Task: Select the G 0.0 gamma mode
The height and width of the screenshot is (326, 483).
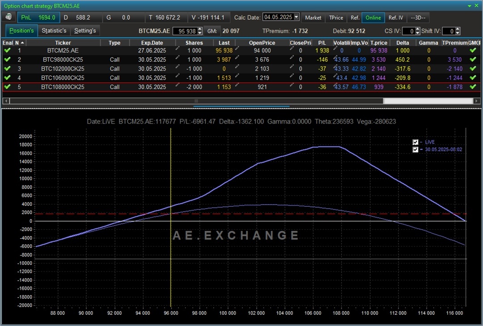Action: (x=123, y=17)
